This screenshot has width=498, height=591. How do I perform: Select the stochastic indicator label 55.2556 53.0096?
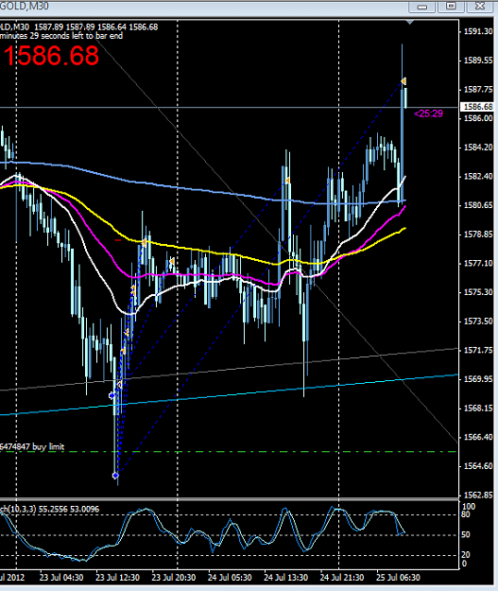tap(50, 510)
